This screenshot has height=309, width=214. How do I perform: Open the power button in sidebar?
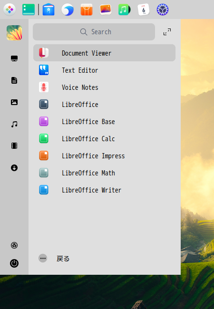tap(14, 263)
